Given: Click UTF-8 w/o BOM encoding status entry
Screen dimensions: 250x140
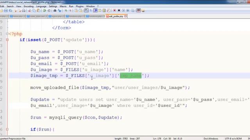Looking at the screenshot, I should tap(233, 138).
